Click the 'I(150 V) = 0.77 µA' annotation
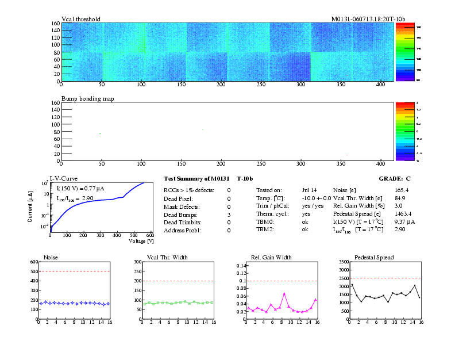The width and height of the screenshot is (455, 352). pyautogui.click(x=80, y=189)
